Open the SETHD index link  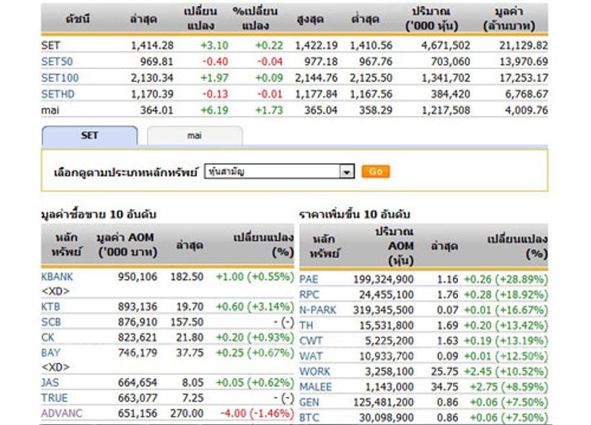pyautogui.click(x=58, y=94)
